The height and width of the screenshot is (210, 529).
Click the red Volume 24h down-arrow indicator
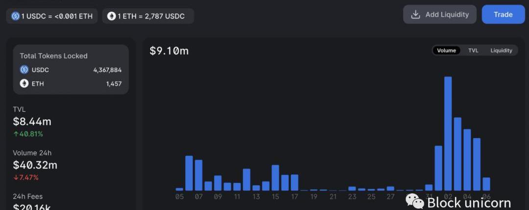[16, 177]
